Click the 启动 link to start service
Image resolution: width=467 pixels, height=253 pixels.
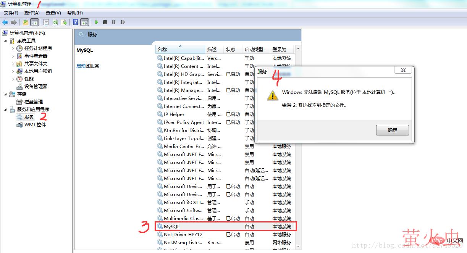[x=81, y=66]
